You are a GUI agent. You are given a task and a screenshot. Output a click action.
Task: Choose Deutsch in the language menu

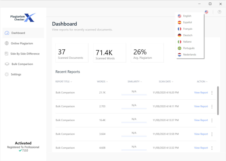click(188, 35)
